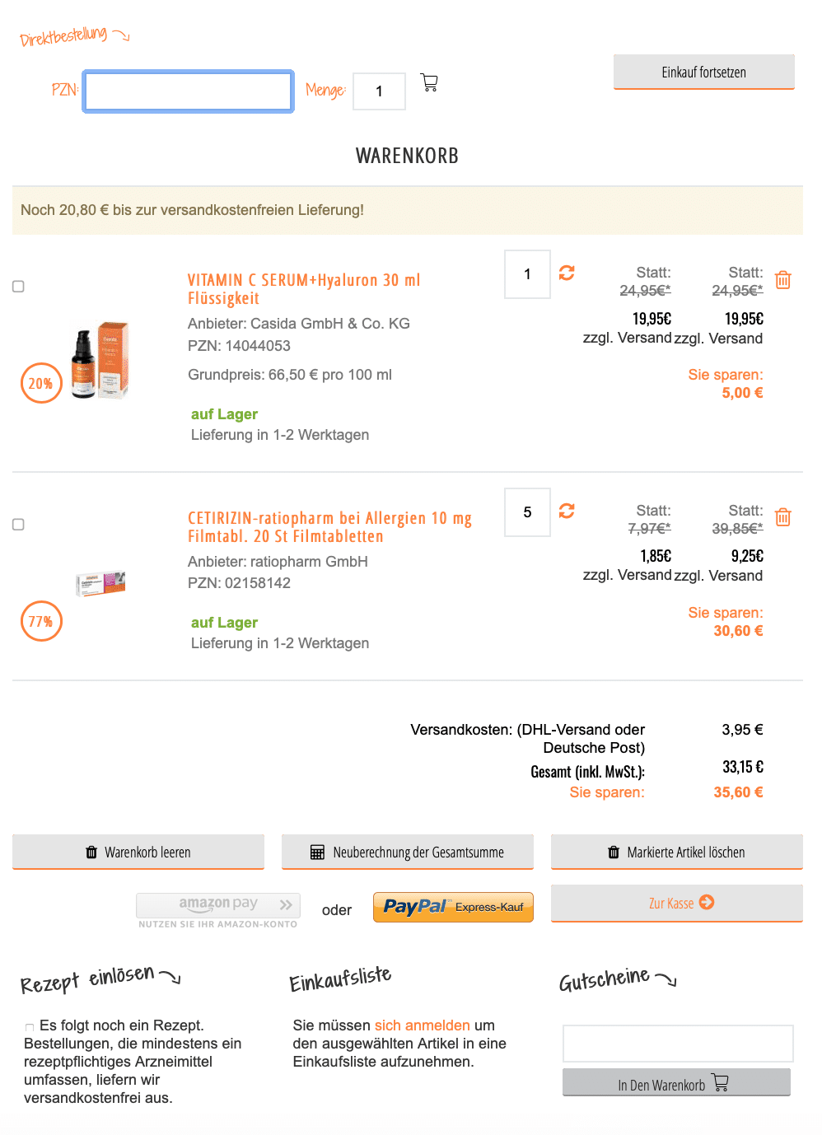
Task: Click the Gutscheine voucher code field
Action: [x=678, y=1044]
